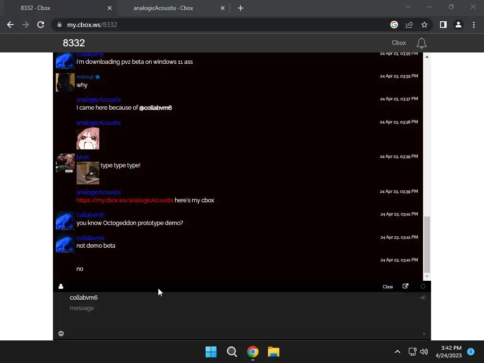Close the analogicAcoustix · Cbox tab
484x363 pixels.
[x=223, y=8]
